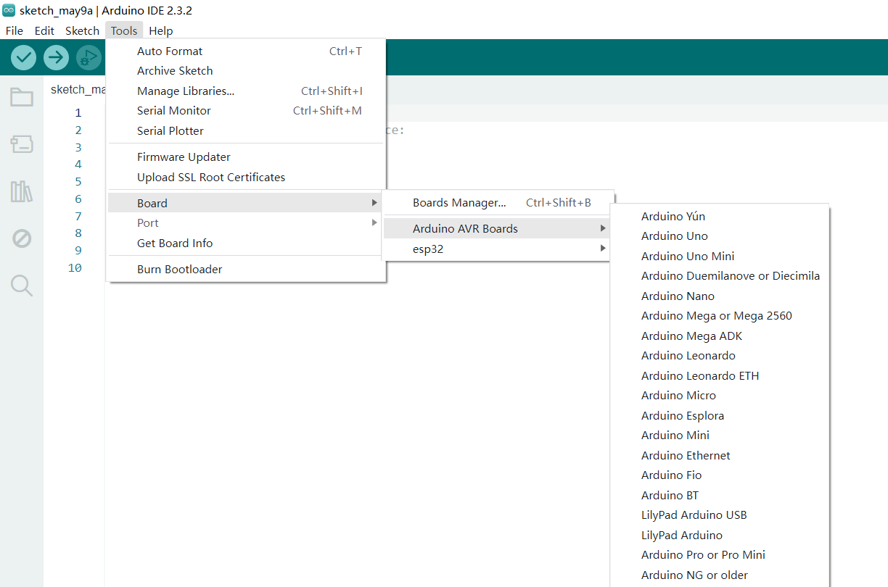Select Upload SSL Root Certificates

tap(246, 178)
